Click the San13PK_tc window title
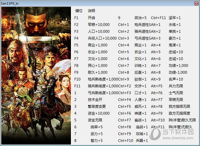This screenshot has height=146, width=200. 10,4
